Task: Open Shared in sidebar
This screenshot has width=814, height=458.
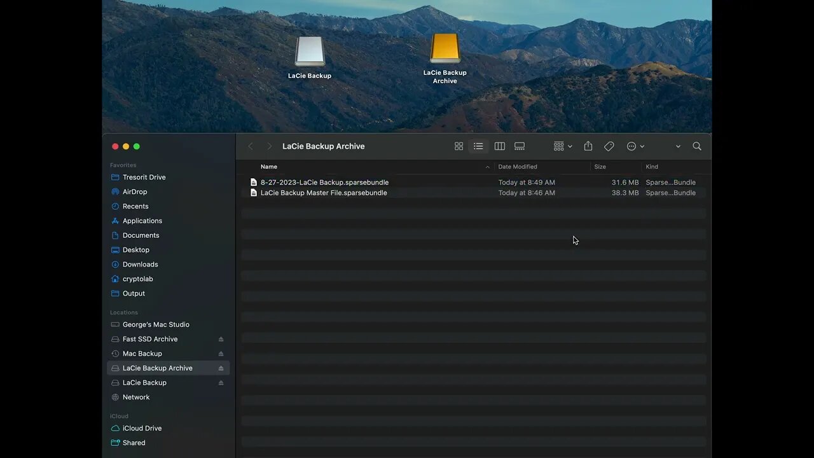Action: coord(134,443)
